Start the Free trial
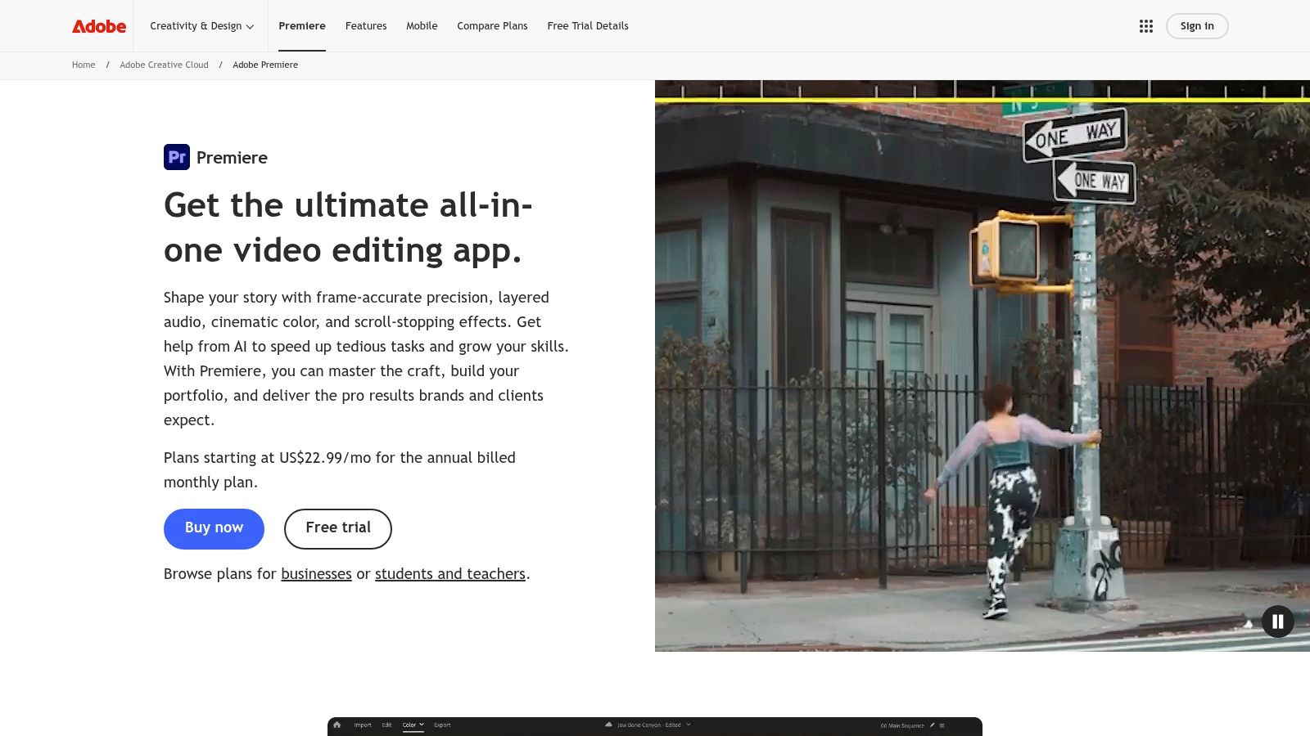This screenshot has height=736, width=1310. point(338,528)
